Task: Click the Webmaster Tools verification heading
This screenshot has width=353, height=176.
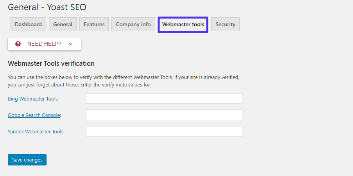Action: pos(51,63)
